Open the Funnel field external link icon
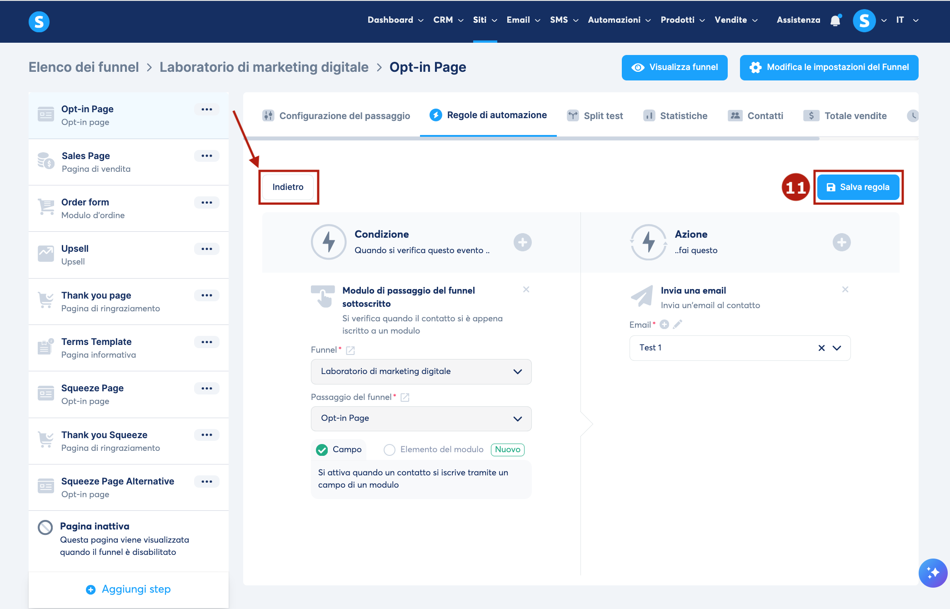The image size is (950, 609). tap(350, 350)
